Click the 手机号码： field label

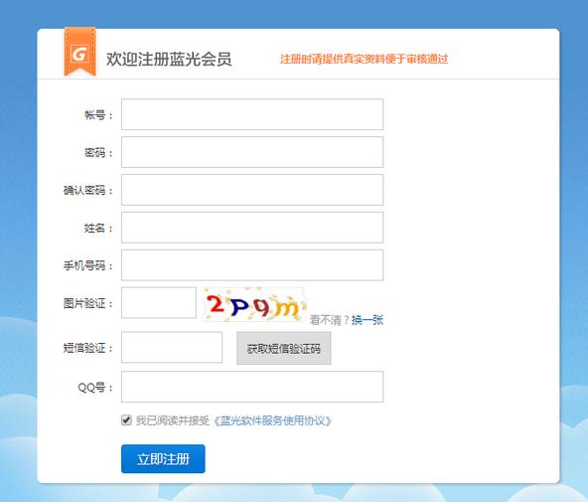[x=88, y=265]
